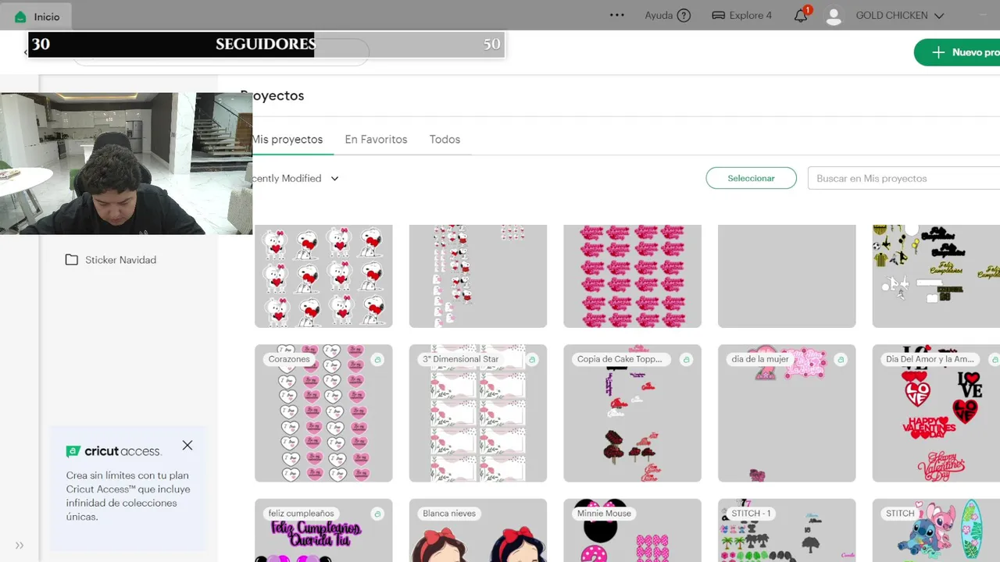Open the día de la mujer project
1000x562 pixels.
tap(787, 414)
